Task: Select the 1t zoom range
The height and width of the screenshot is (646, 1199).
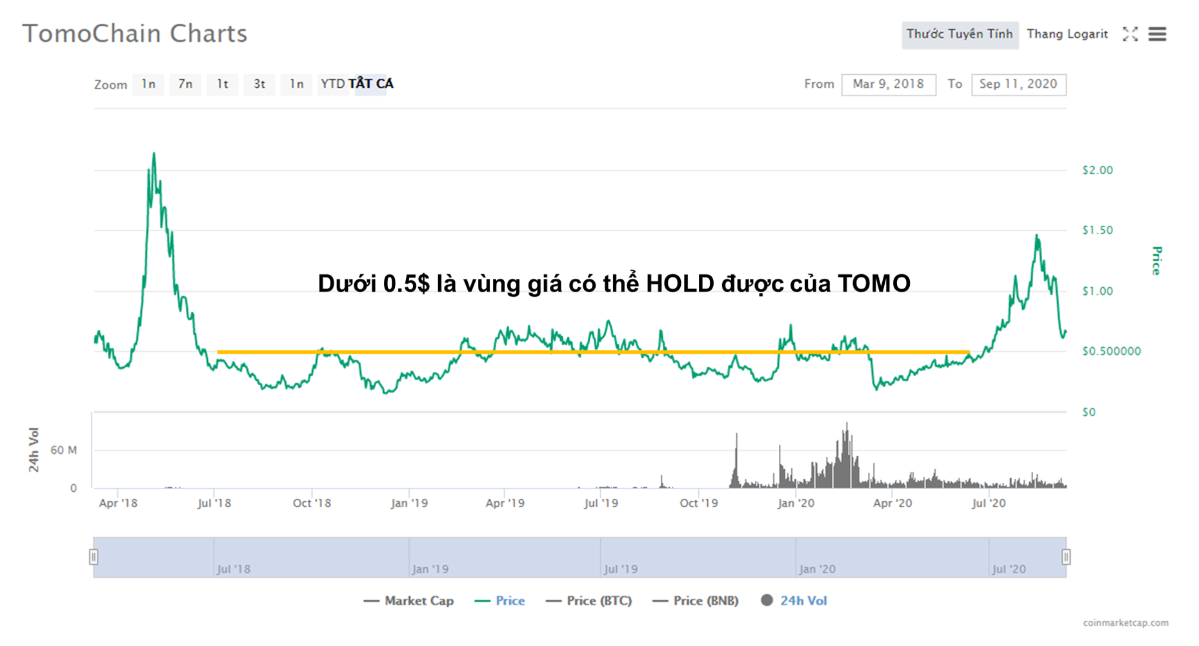Action: click(x=223, y=84)
